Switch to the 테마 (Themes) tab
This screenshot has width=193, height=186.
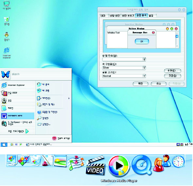point(103,15)
